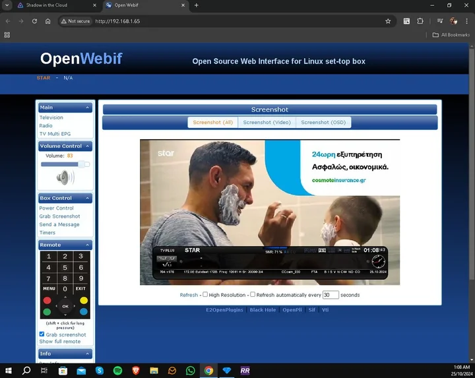Enable the High Resolution checkbox
The height and width of the screenshot is (378, 475).
coord(205,295)
